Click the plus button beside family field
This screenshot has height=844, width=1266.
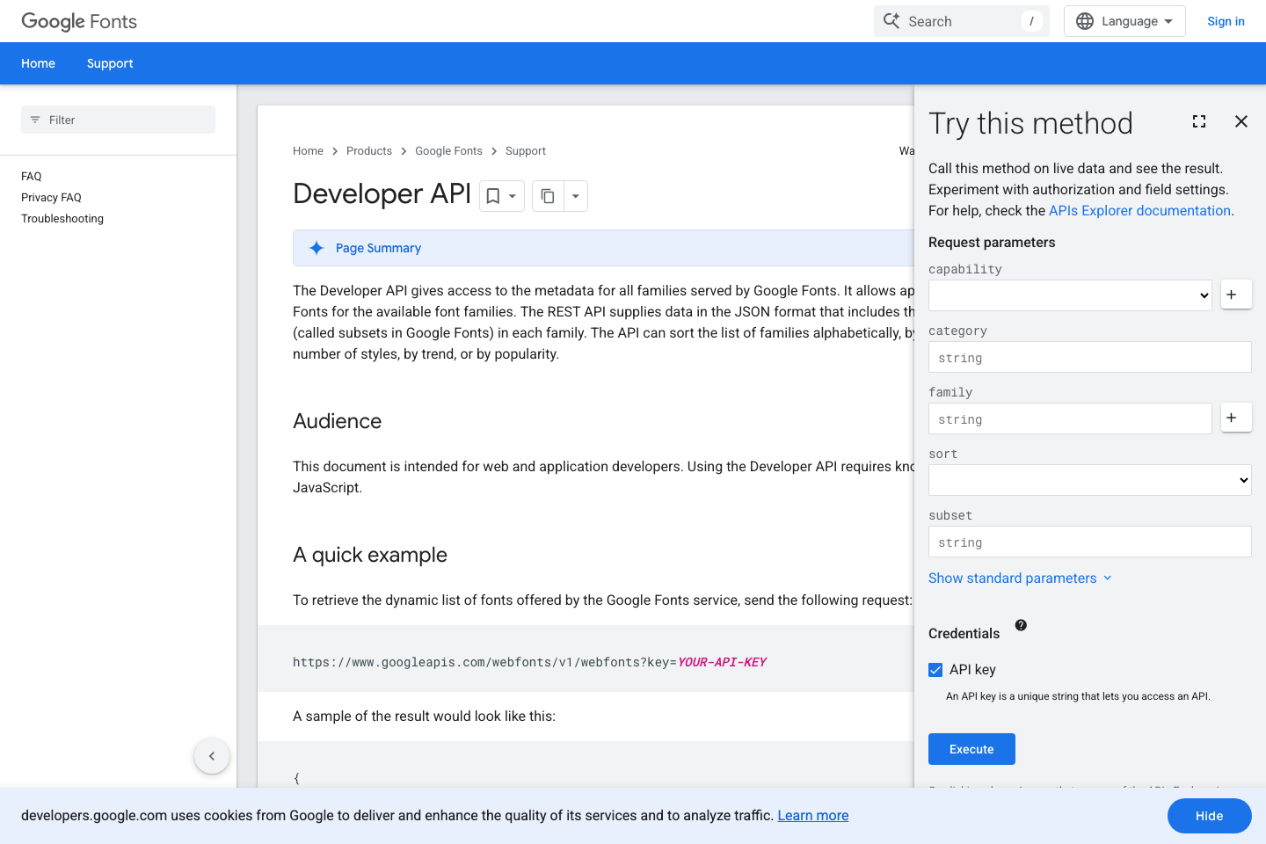tap(1235, 418)
